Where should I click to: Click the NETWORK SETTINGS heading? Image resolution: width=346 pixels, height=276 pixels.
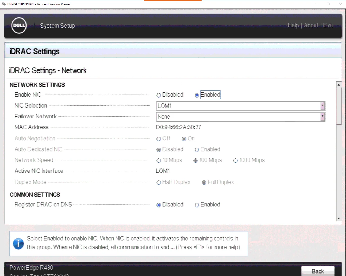[x=37, y=85]
